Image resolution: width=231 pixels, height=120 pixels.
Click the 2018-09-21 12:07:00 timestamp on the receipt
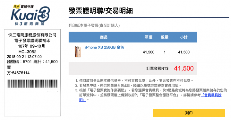[24, 57]
